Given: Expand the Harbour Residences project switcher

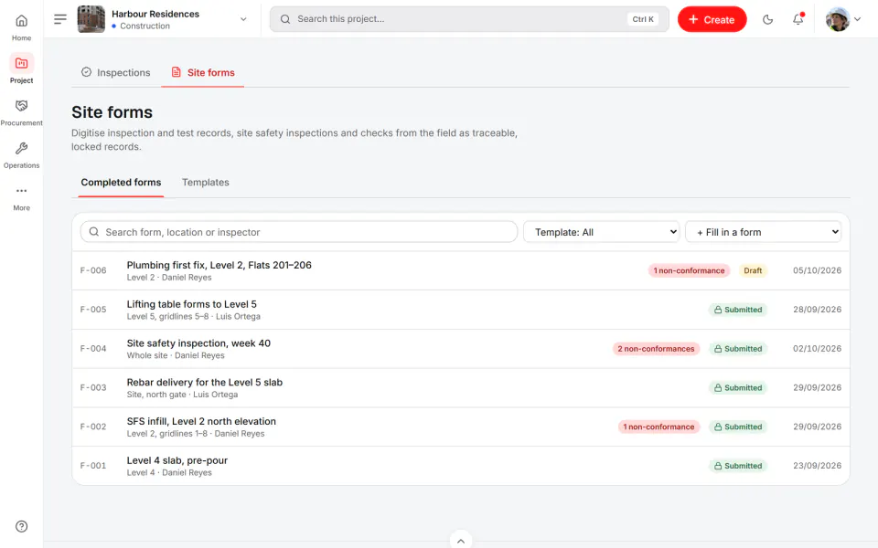Looking at the screenshot, I should 243,19.
